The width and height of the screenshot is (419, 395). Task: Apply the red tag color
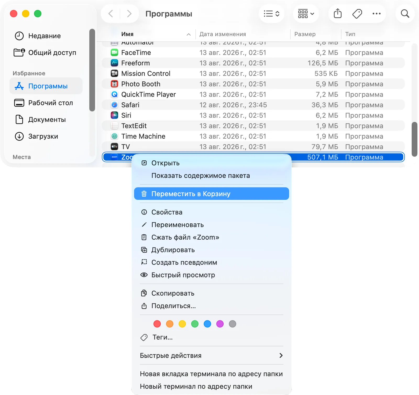(157, 324)
